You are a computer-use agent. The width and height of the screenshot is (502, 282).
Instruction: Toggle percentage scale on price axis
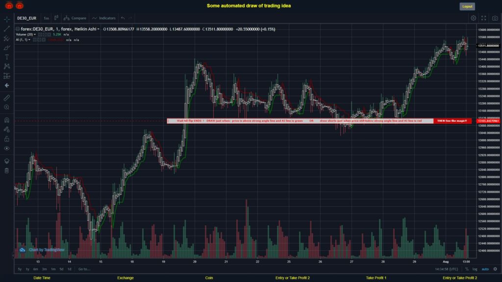pyautogui.click(x=467, y=269)
